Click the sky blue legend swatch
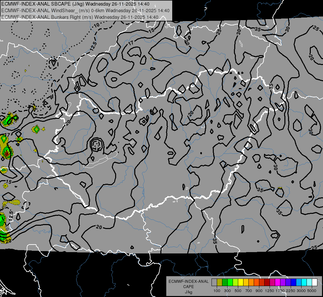The image size is (323, 297). coord(299,282)
